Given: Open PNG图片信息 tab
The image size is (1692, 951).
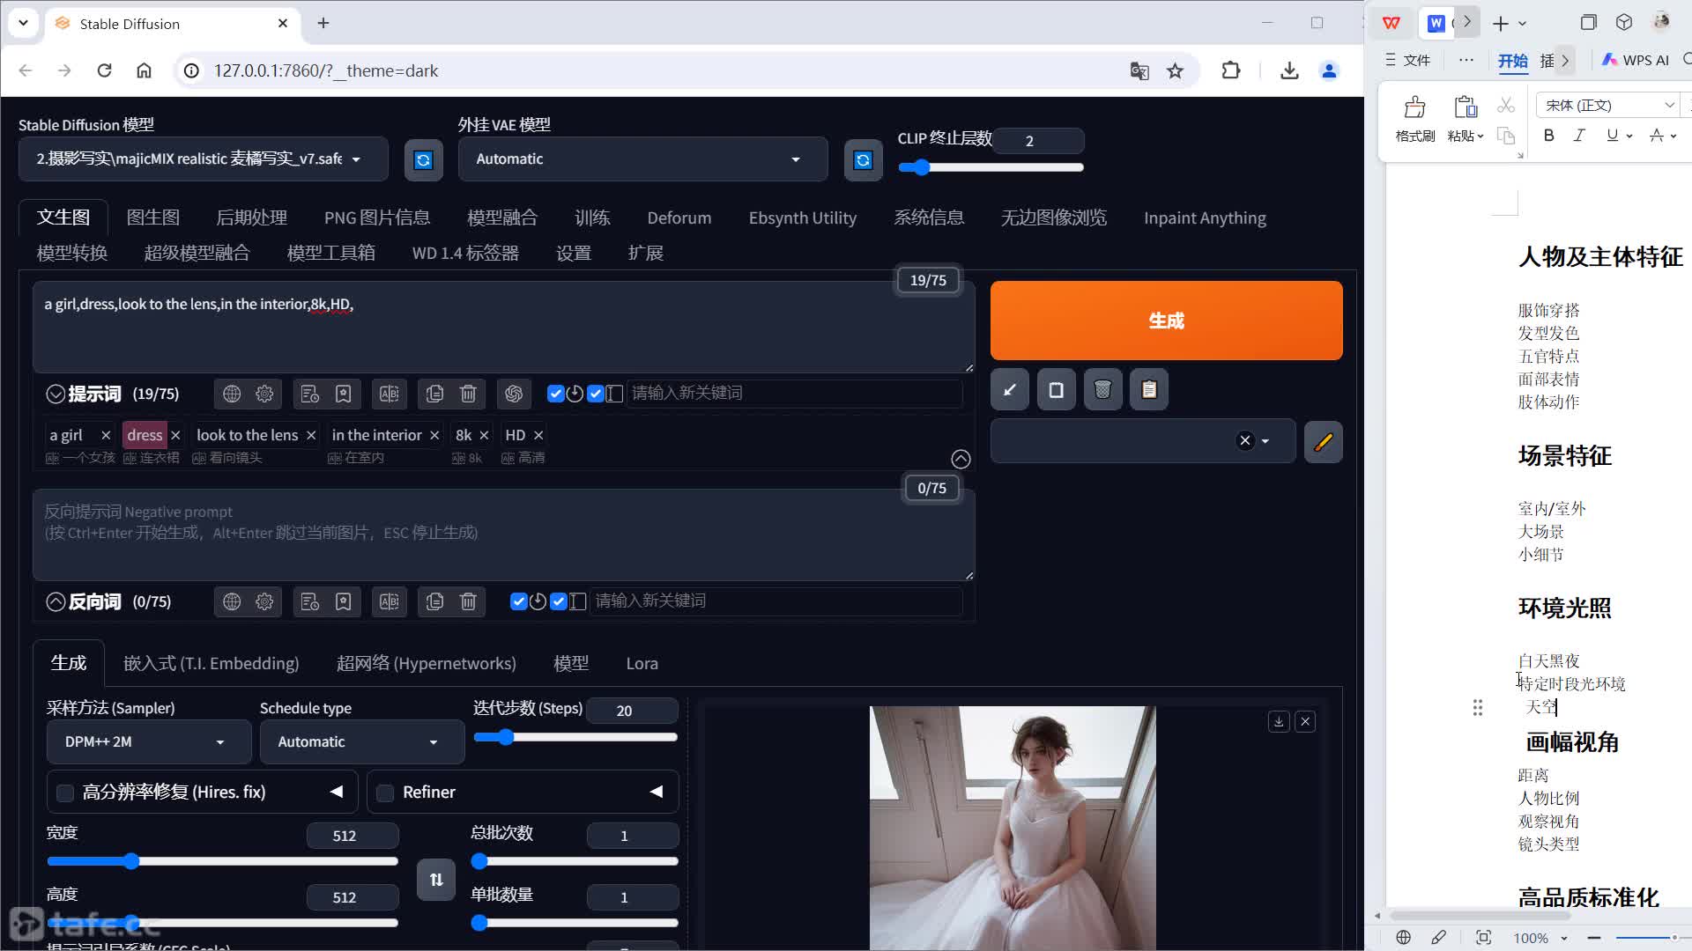Looking at the screenshot, I should pos(377,217).
